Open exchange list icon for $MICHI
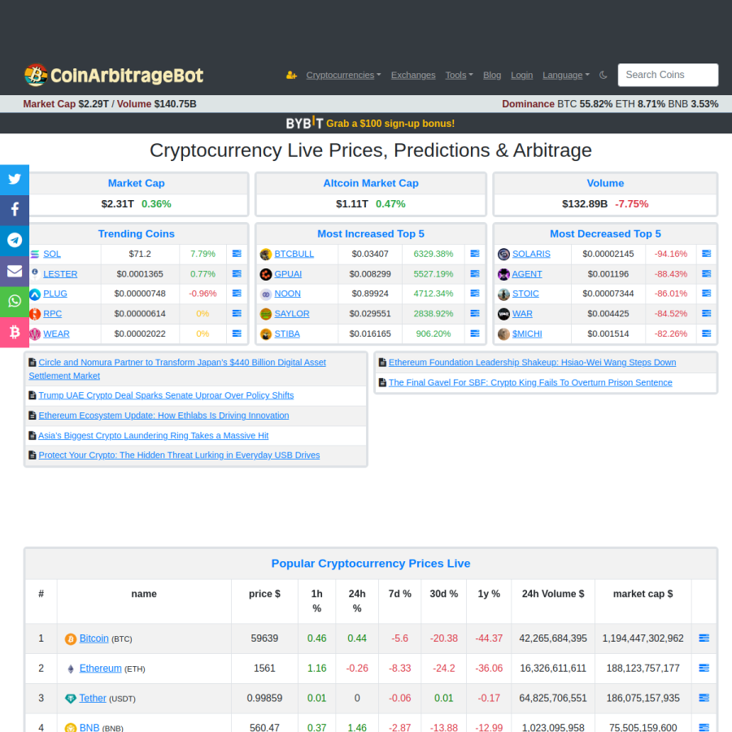 (706, 333)
